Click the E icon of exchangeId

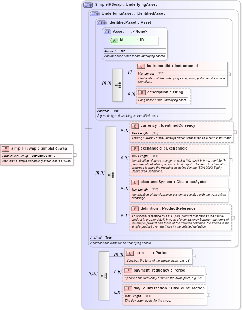click(x=135, y=149)
